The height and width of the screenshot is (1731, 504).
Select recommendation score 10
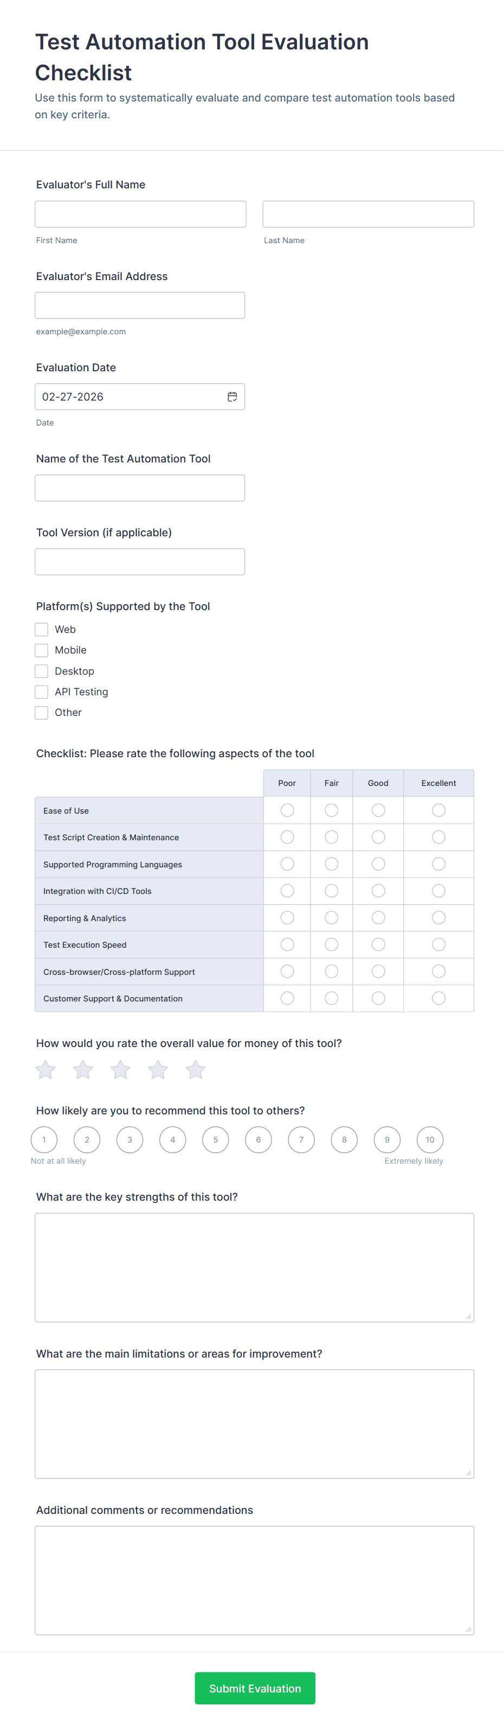pyautogui.click(x=430, y=1140)
